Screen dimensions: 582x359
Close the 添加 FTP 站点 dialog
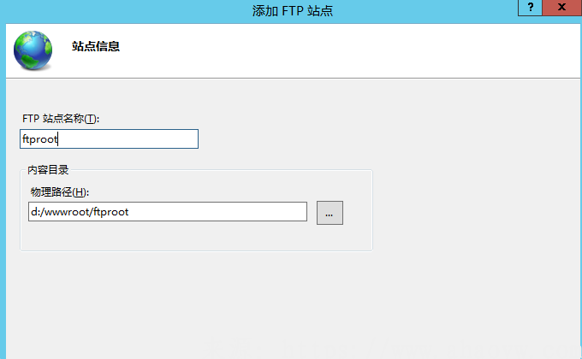(x=561, y=8)
